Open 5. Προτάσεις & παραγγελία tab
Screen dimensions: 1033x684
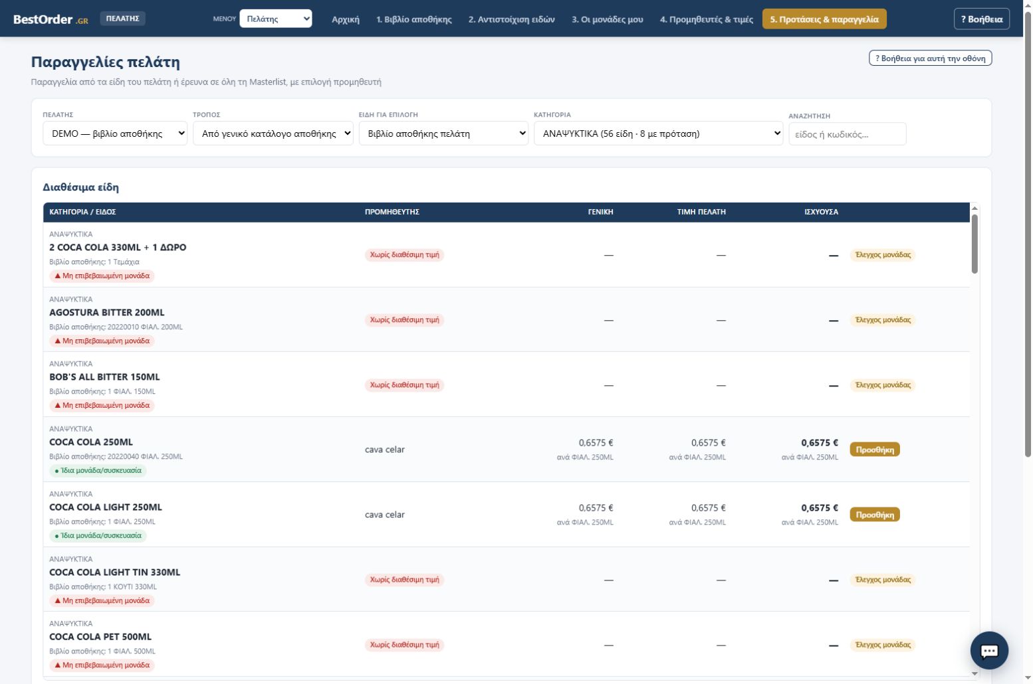(824, 19)
